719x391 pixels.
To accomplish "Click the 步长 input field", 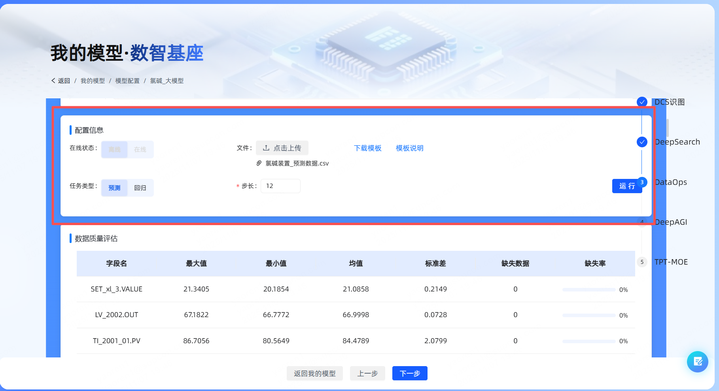I will click(280, 186).
